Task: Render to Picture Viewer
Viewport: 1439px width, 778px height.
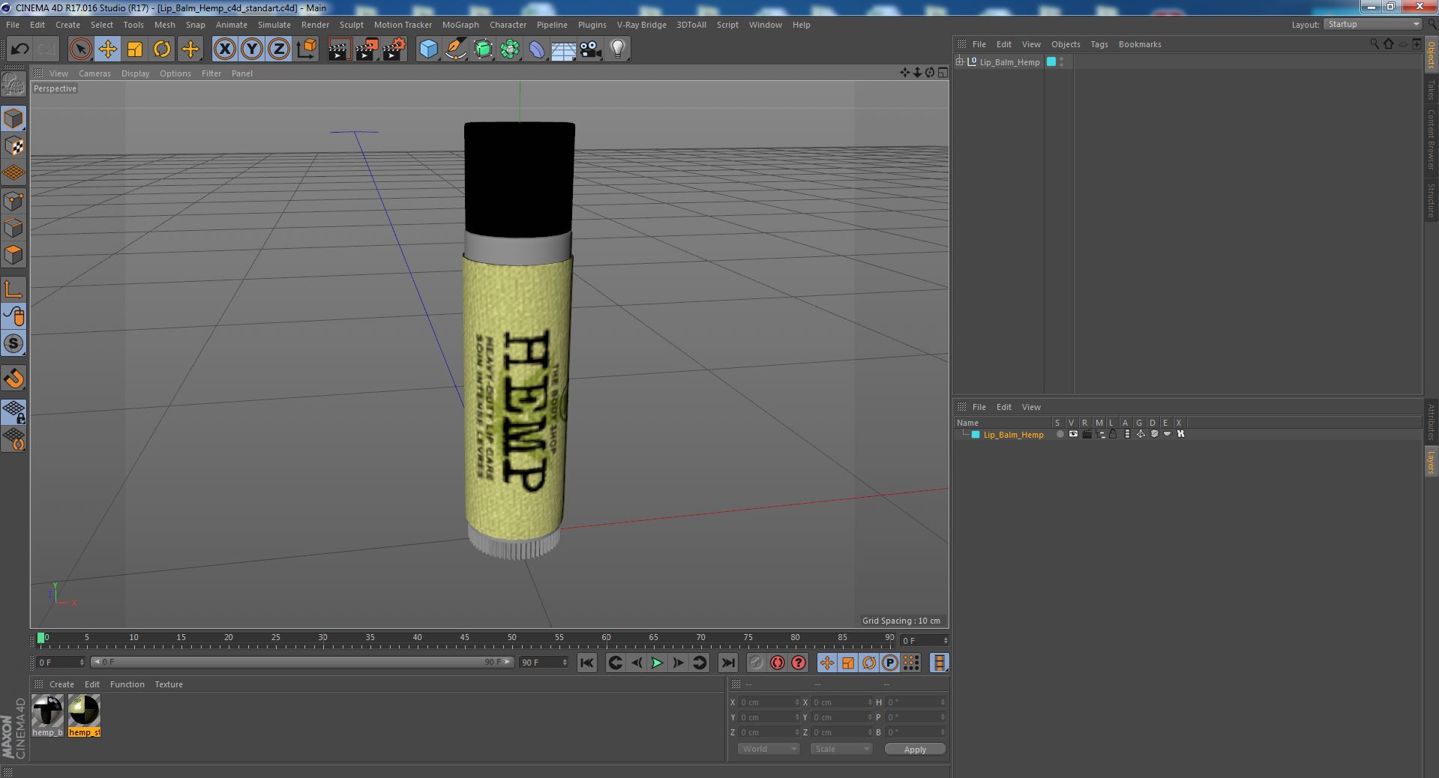Action: point(367,49)
